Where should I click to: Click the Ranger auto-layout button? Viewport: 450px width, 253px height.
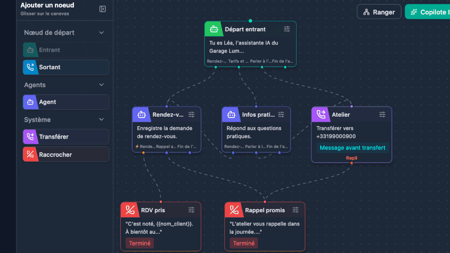click(x=379, y=12)
